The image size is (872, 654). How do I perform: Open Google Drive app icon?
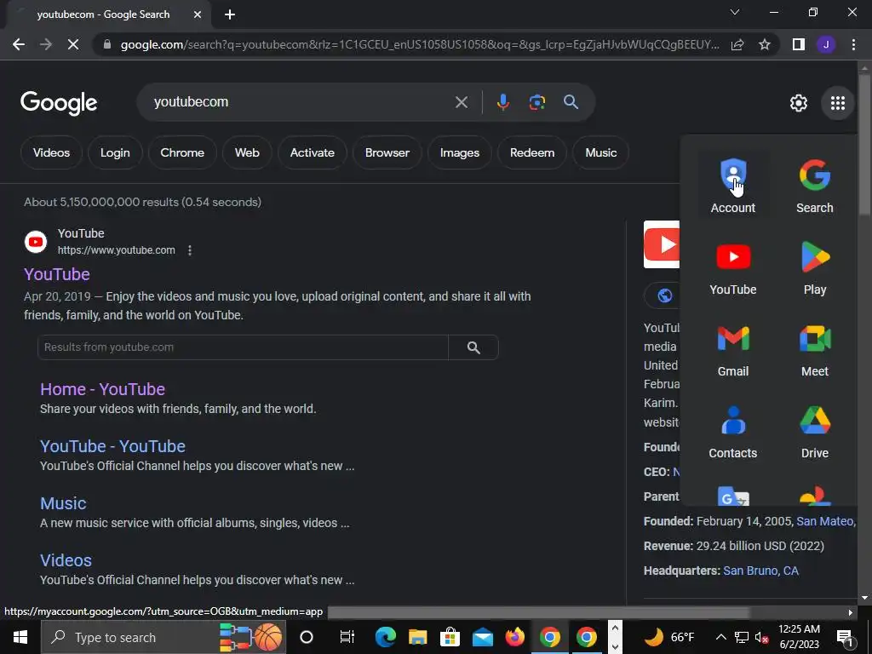815,432
